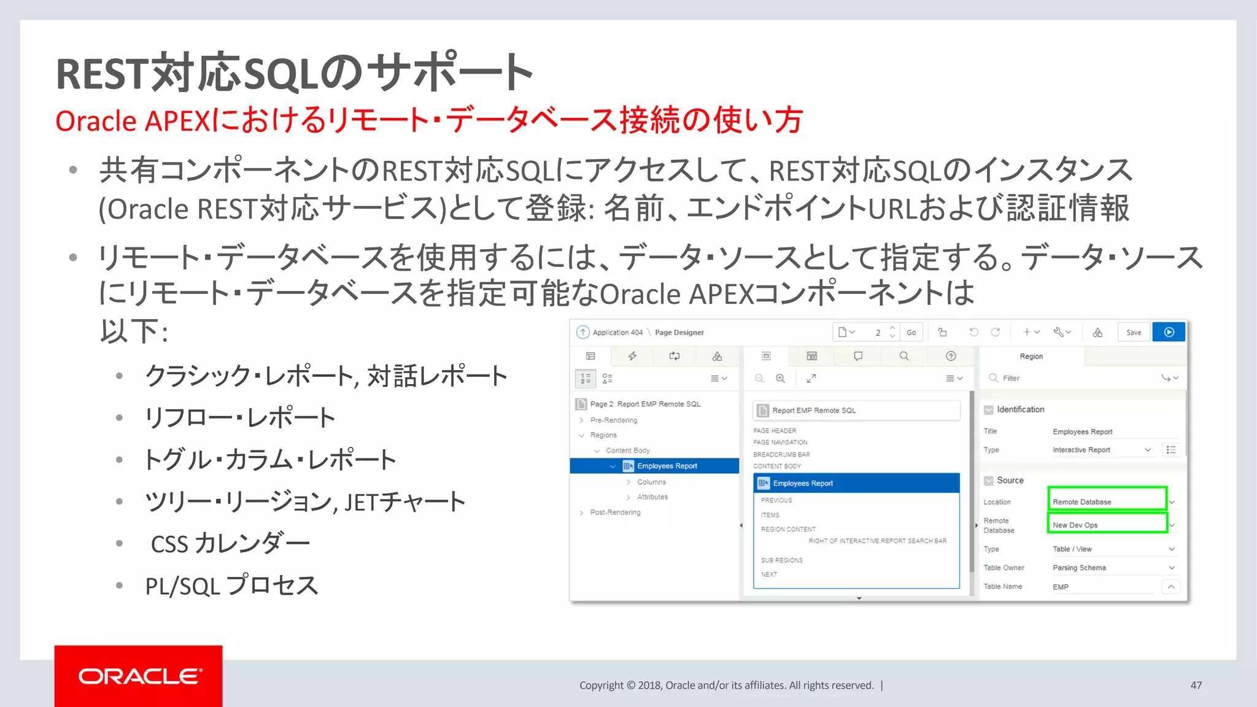The width and height of the screenshot is (1257, 707).
Task: Click the layout pane vertical scrollbar
Action: pos(972,482)
